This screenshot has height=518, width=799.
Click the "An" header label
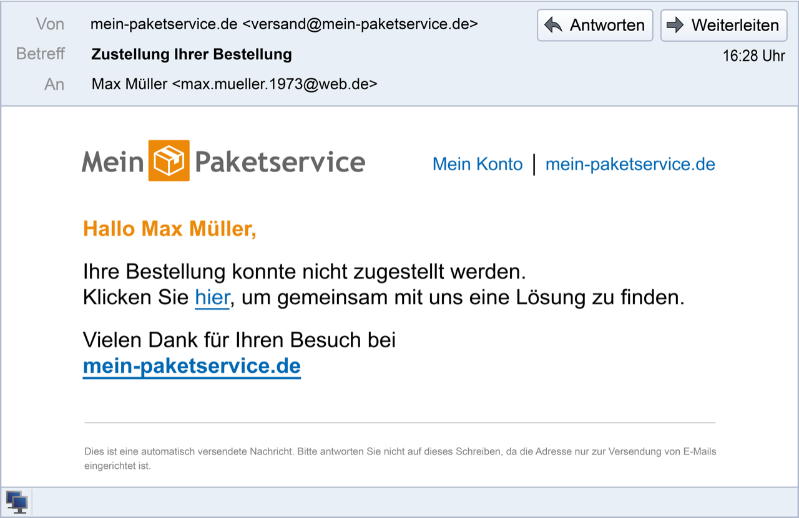[x=54, y=84]
